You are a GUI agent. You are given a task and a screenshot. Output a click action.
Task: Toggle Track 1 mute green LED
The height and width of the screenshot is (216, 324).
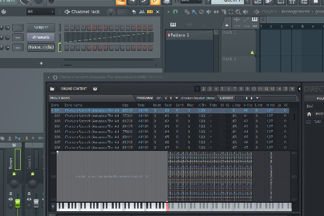(x=252, y=53)
